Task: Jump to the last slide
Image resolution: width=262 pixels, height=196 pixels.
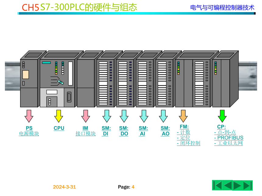Action: (247, 185)
